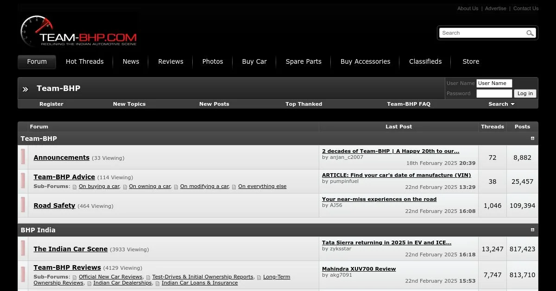
Task: Focus the Search text box
Action: 482,33
